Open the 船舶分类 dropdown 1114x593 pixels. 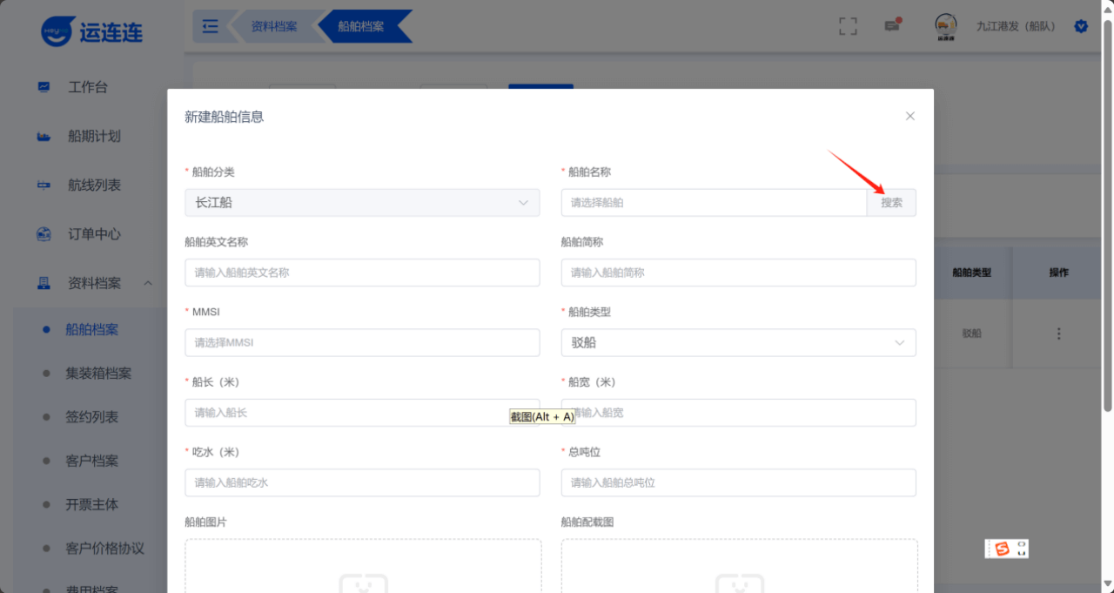coord(362,203)
